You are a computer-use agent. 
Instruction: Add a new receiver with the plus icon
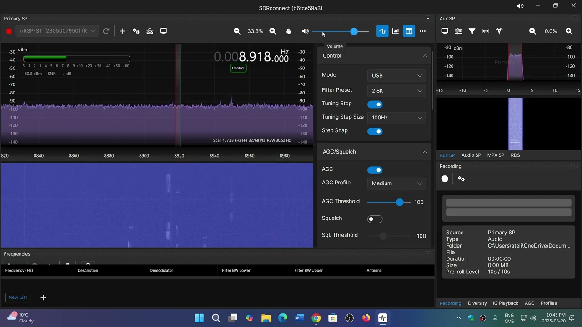tap(122, 31)
